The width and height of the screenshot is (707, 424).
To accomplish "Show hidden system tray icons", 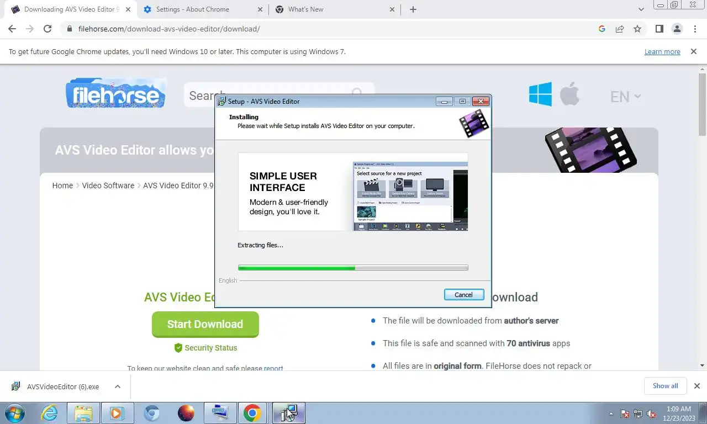I will 611,414.
